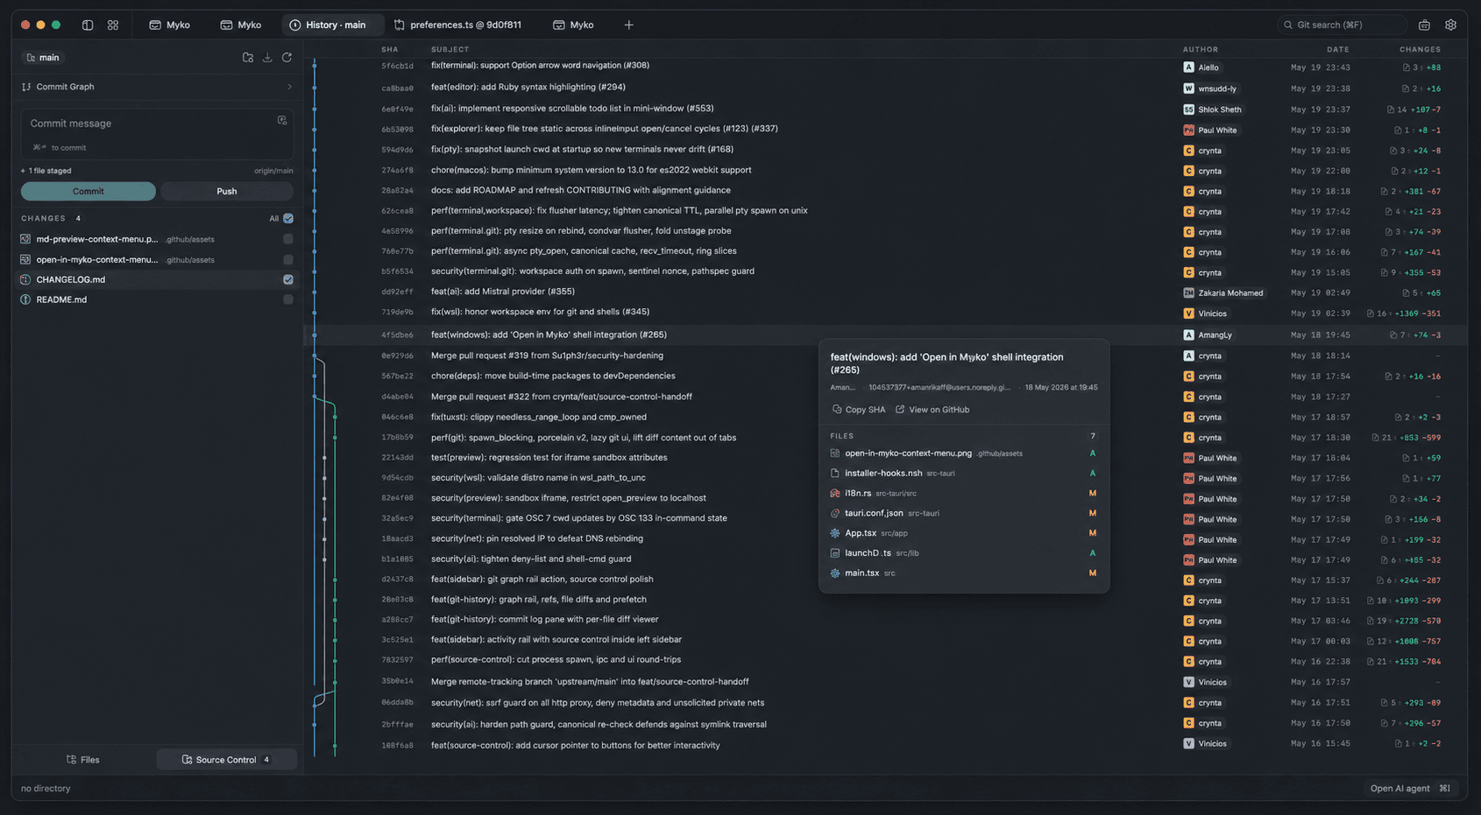Screen dimensions: 1481x815
Task: Open installer-hooks.nsh in commit files list
Action: 963,474
